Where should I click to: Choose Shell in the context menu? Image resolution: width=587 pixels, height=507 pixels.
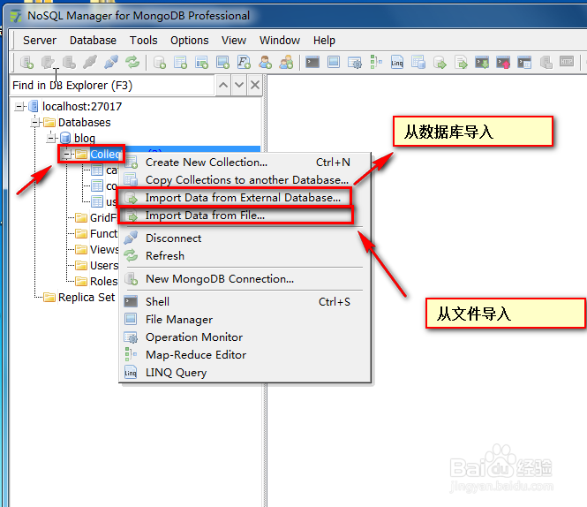click(245, 302)
